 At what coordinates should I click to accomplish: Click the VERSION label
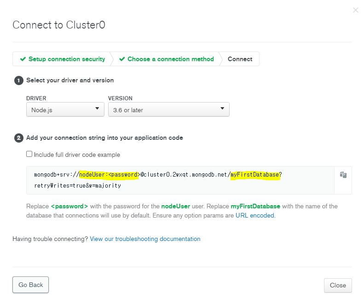[120, 98]
